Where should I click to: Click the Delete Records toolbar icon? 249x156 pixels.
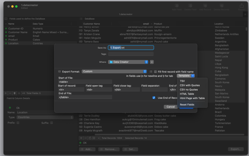click(x=221, y=6)
